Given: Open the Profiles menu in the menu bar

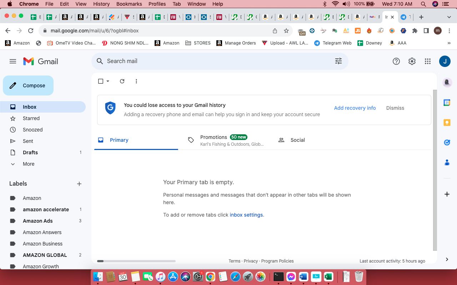Looking at the screenshot, I should (x=157, y=4).
